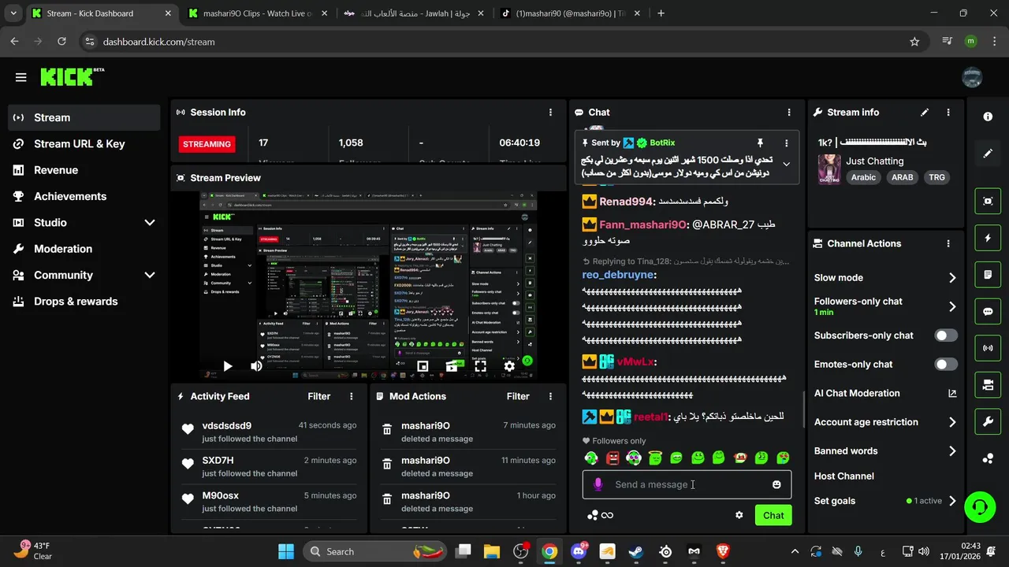Image resolution: width=1009 pixels, height=567 pixels.
Task: Click the pencil icon in right rail
Action: pyautogui.click(x=988, y=154)
